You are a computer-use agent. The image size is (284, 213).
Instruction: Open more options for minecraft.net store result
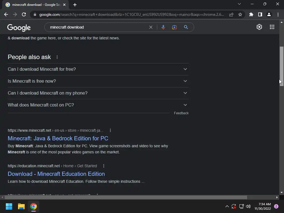pyautogui.click(x=110, y=130)
